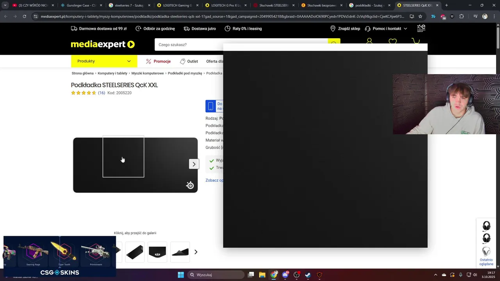This screenshot has width=500, height=281.
Task: Switch to YouTube CZY WŚRÓD NICH tab
Action: point(33,5)
